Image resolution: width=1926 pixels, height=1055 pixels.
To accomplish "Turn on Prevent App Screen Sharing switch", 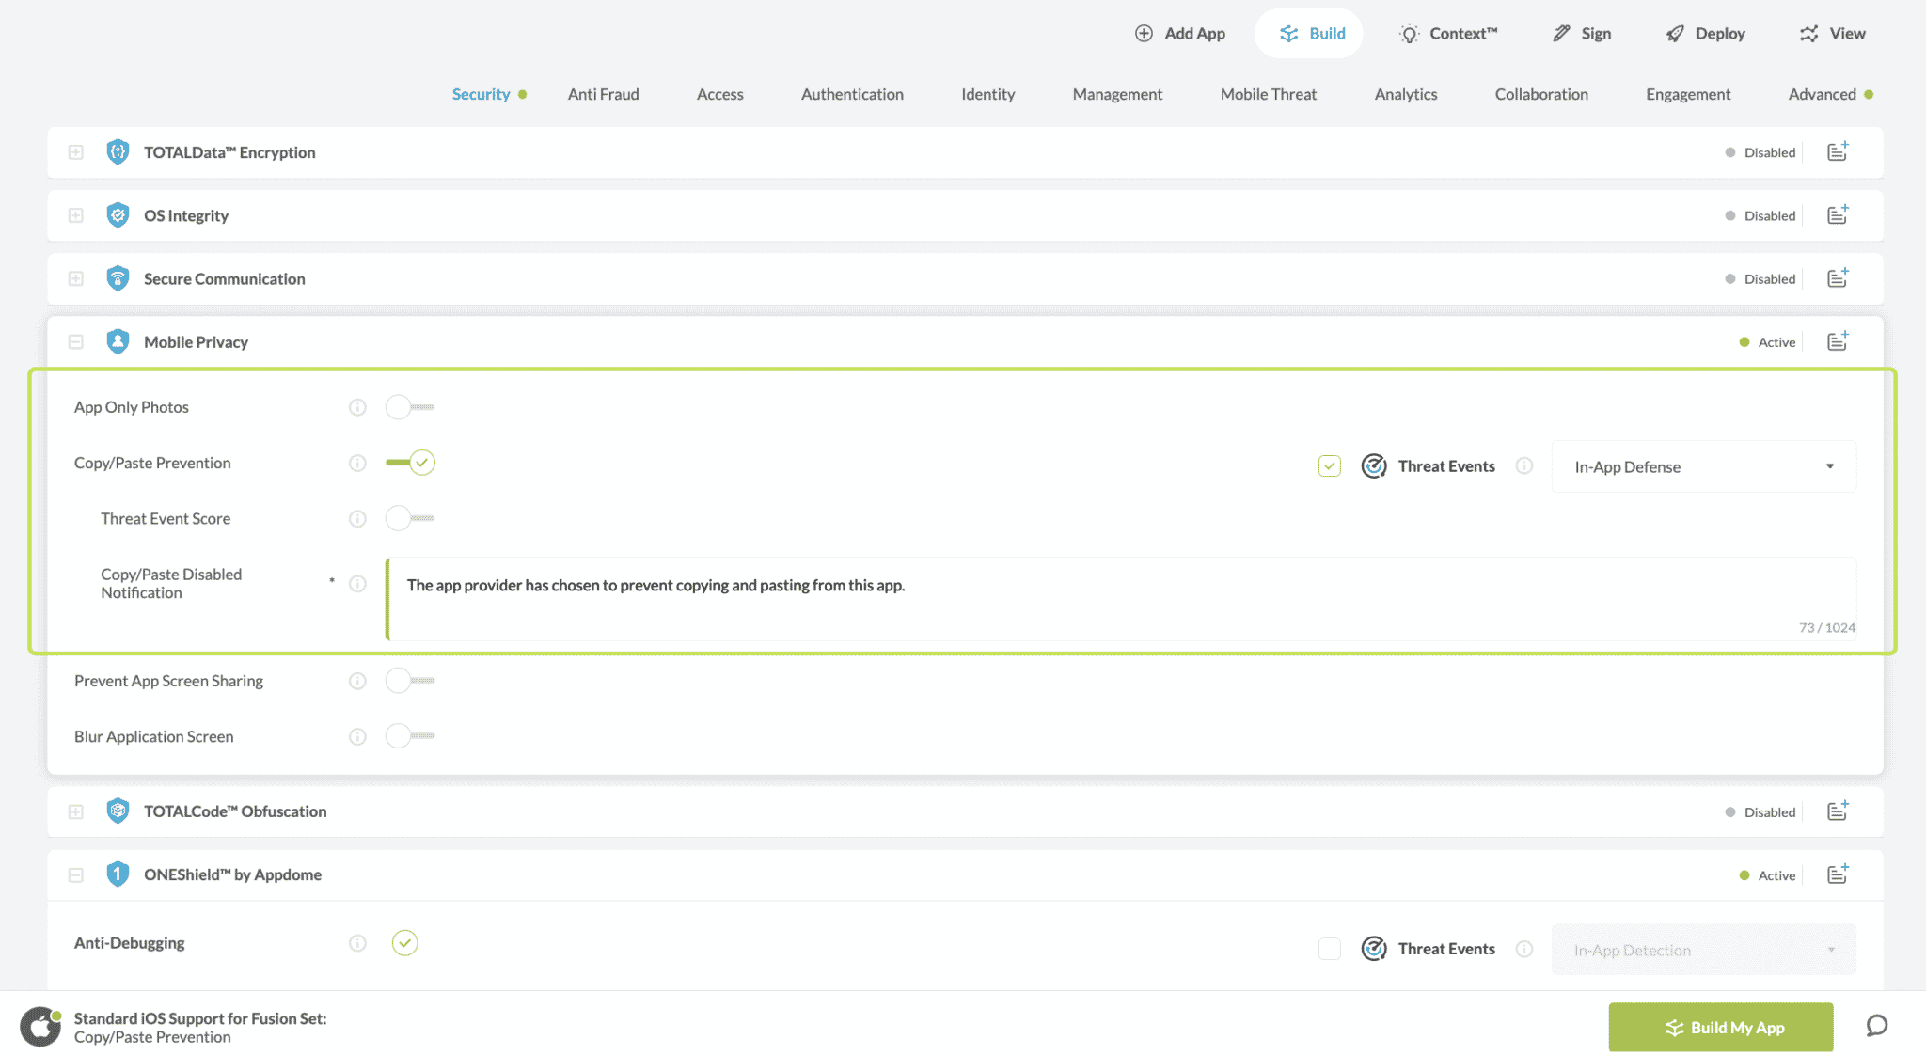I will [x=409, y=681].
